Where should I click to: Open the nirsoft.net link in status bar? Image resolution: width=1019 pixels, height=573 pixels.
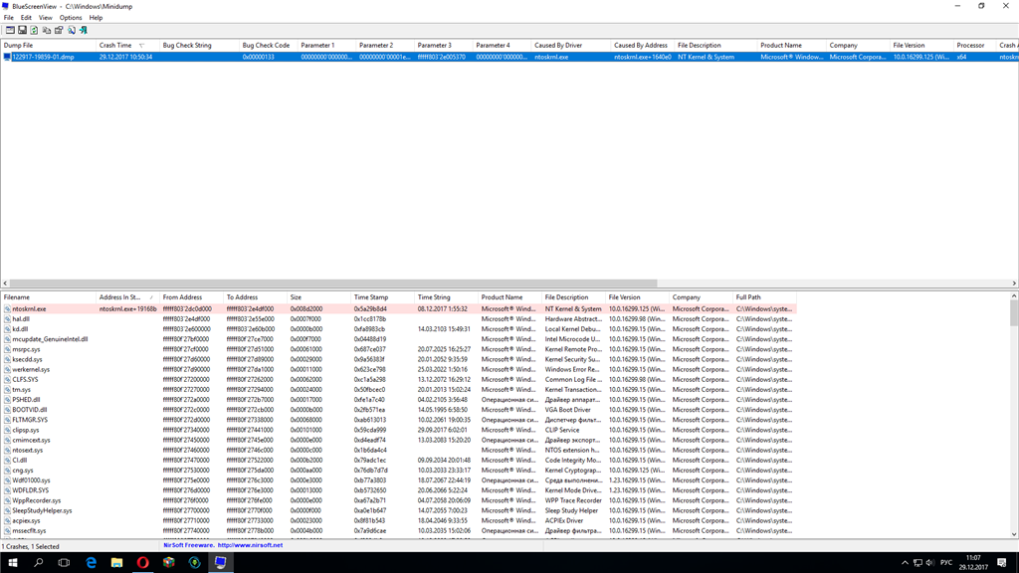(250, 545)
